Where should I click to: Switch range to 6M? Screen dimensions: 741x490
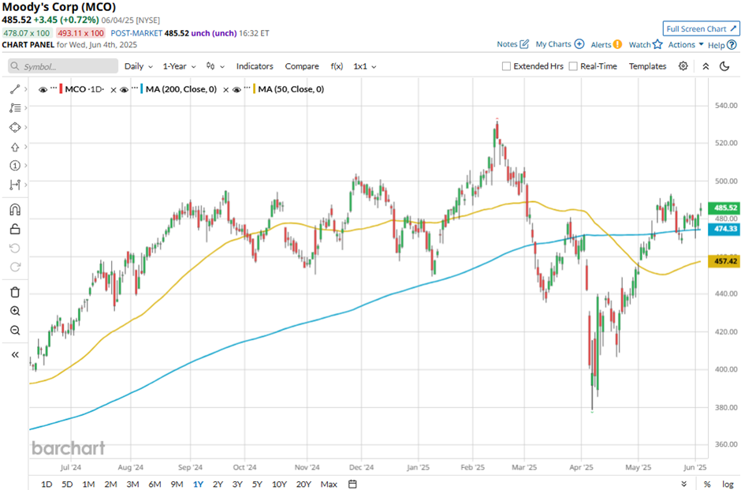tap(154, 484)
